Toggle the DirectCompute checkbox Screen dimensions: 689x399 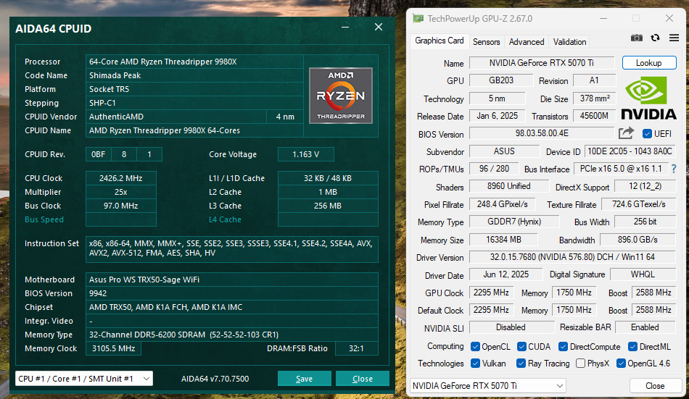tap(563, 346)
